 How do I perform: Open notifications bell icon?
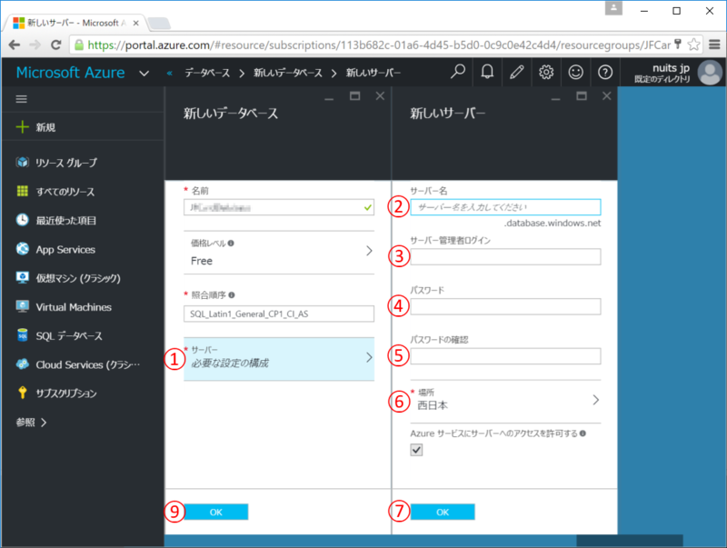point(487,72)
